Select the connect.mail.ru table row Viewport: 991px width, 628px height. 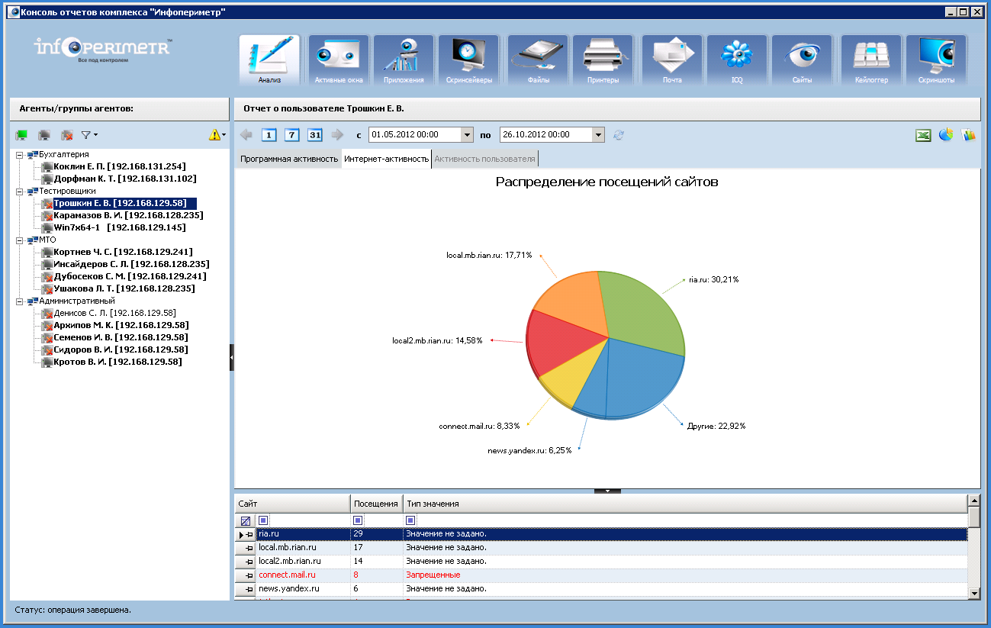click(287, 575)
